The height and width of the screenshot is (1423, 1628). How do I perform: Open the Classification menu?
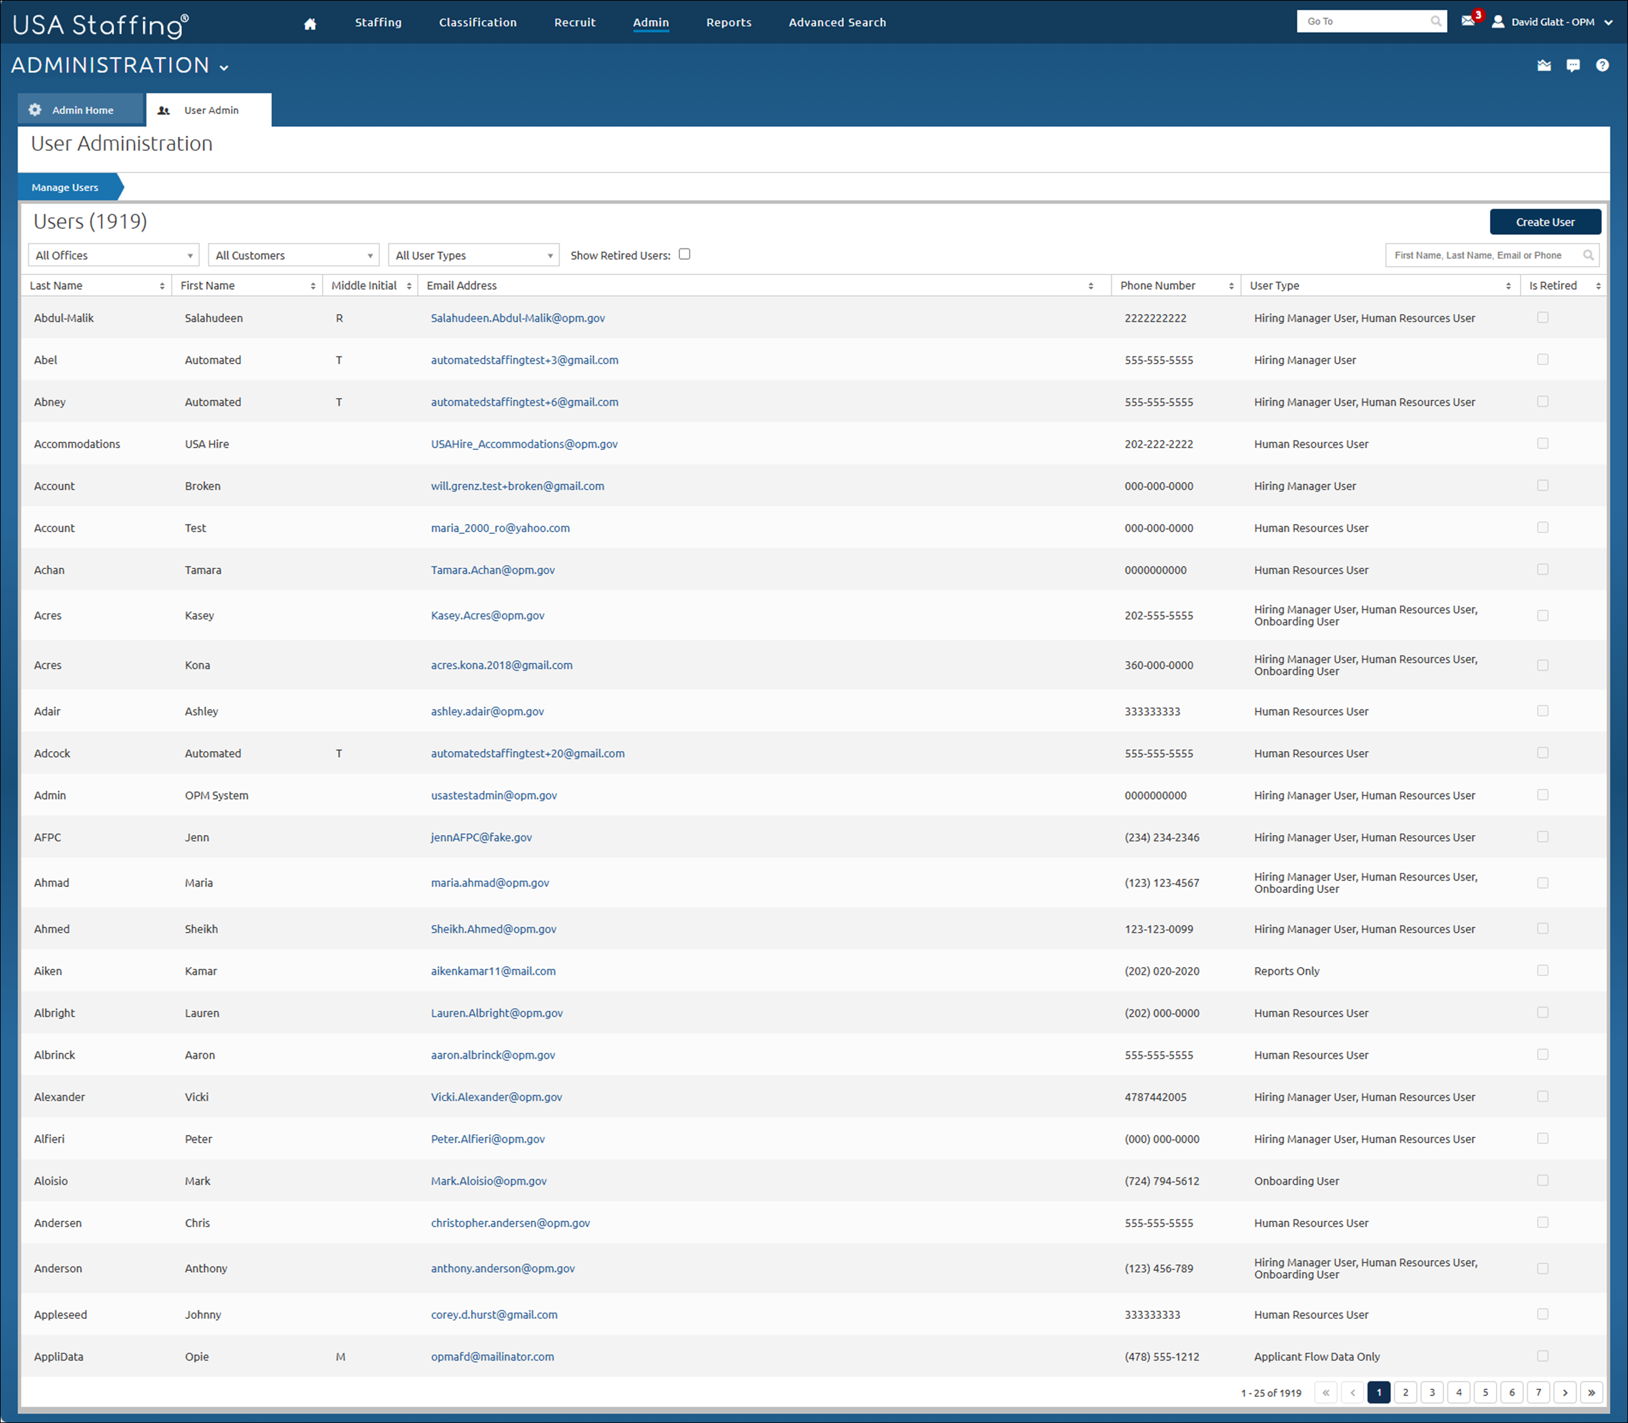pos(478,22)
